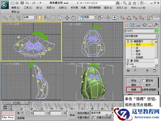161x121 pixels.
Task: Switch to the Utilities hammer tab
Action: 156,25
